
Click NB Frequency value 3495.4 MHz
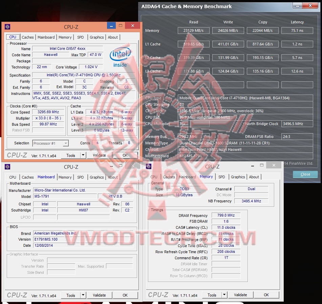251,201
